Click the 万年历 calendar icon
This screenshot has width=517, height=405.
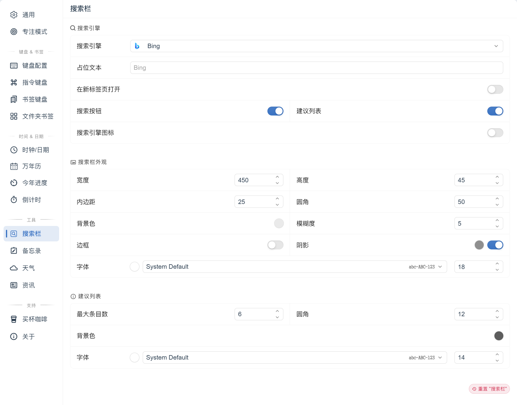coord(14,166)
